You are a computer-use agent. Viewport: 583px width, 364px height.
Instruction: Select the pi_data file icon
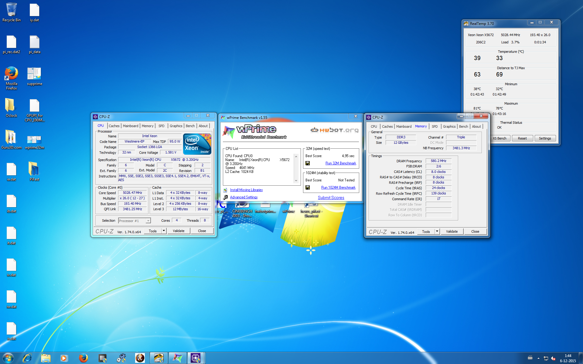point(34,44)
